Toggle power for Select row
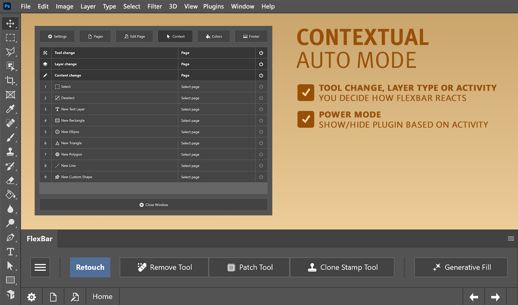518x305 pixels. [261, 87]
